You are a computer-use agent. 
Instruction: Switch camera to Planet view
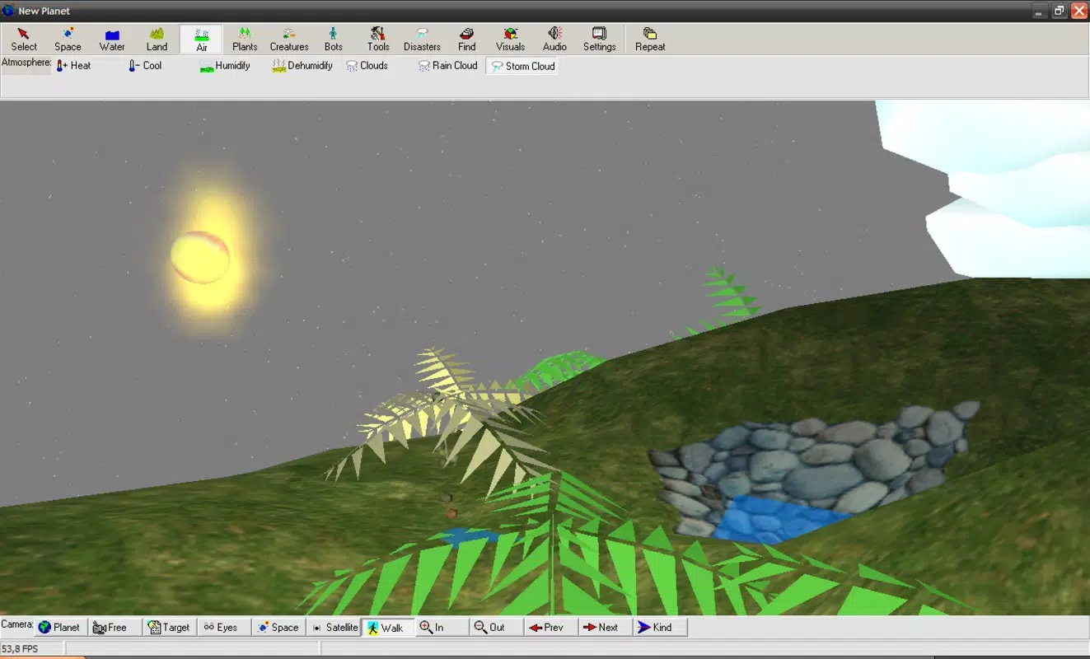click(58, 628)
